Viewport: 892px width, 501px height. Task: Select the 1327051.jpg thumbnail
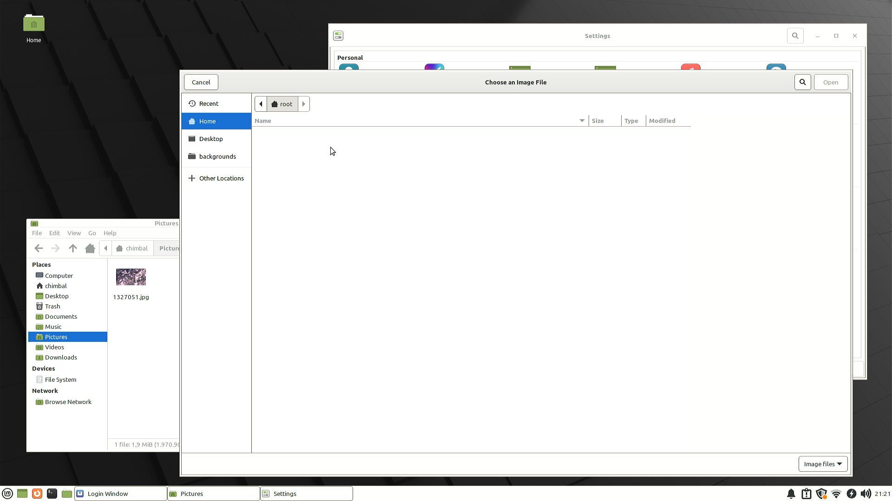pyautogui.click(x=131, y=277)
